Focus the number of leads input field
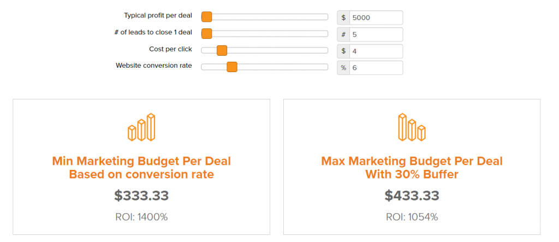The width and height of the screenshot is (559, 242). click(x=376, y=34)
